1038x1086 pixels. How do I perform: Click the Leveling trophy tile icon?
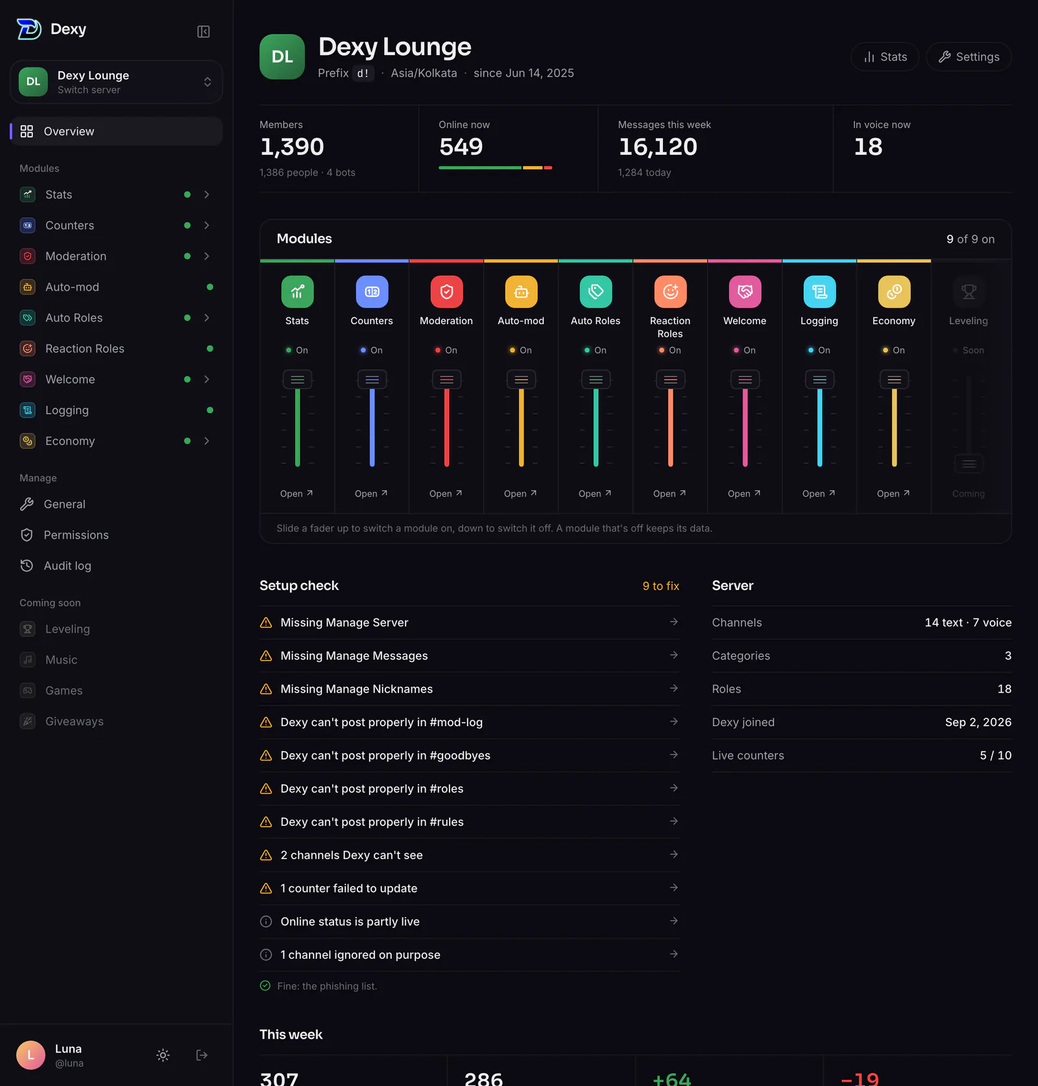[x=969, y=292]
